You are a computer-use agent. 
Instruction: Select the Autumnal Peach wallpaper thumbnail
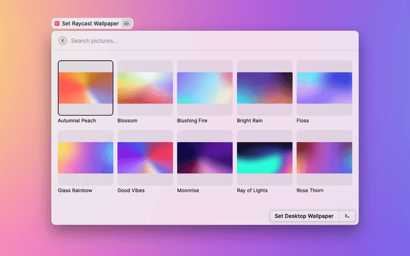85,88
